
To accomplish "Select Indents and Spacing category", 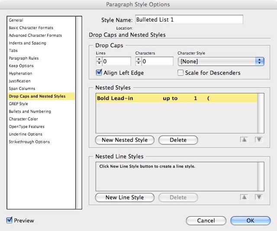I will pos(27,43).
